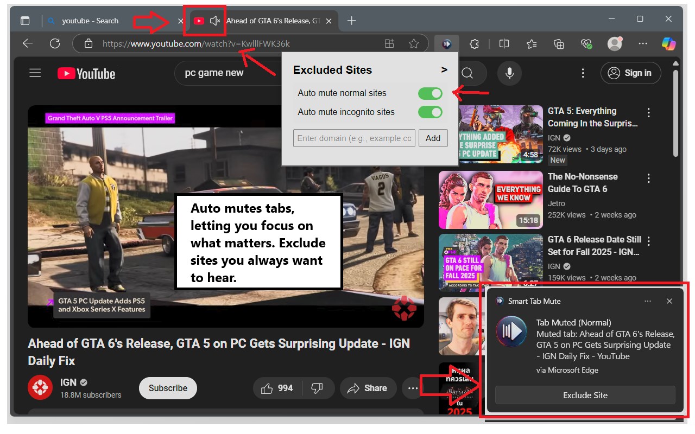The image size is (695, 434).
Task: Click the app available icon in address bar
Action: (389, 44)
